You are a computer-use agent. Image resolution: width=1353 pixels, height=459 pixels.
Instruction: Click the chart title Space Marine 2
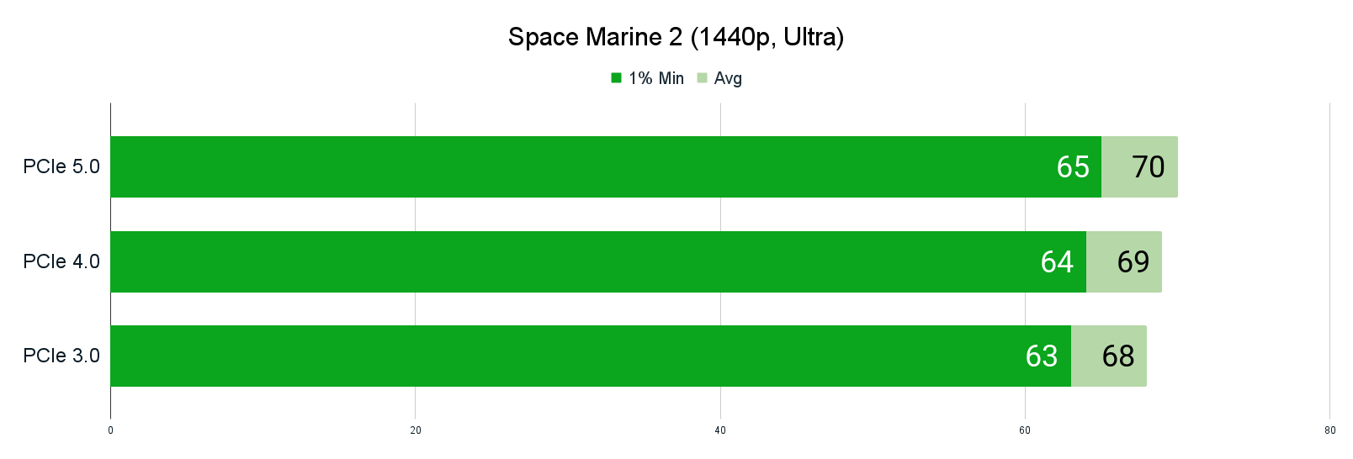tap(676, 37)
